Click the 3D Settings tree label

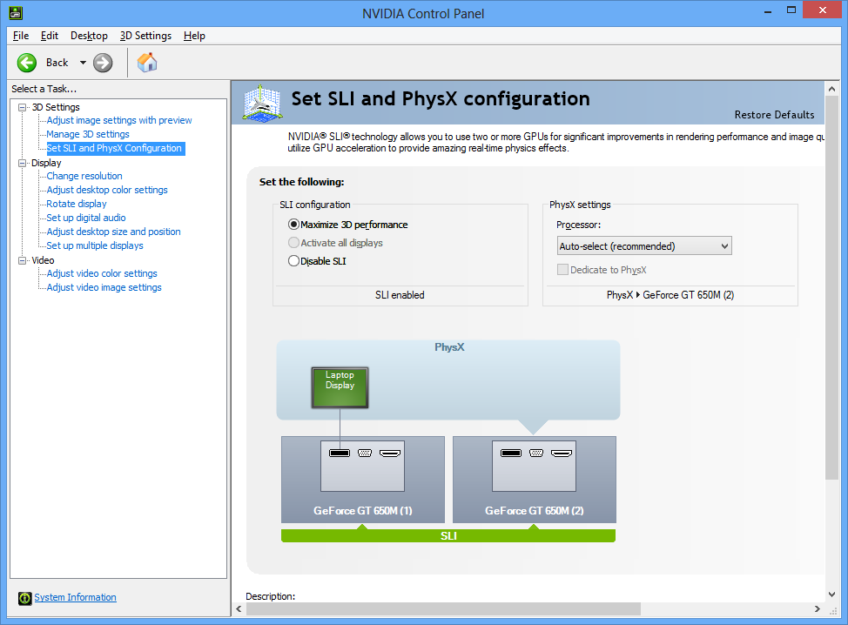click(56, 107)
